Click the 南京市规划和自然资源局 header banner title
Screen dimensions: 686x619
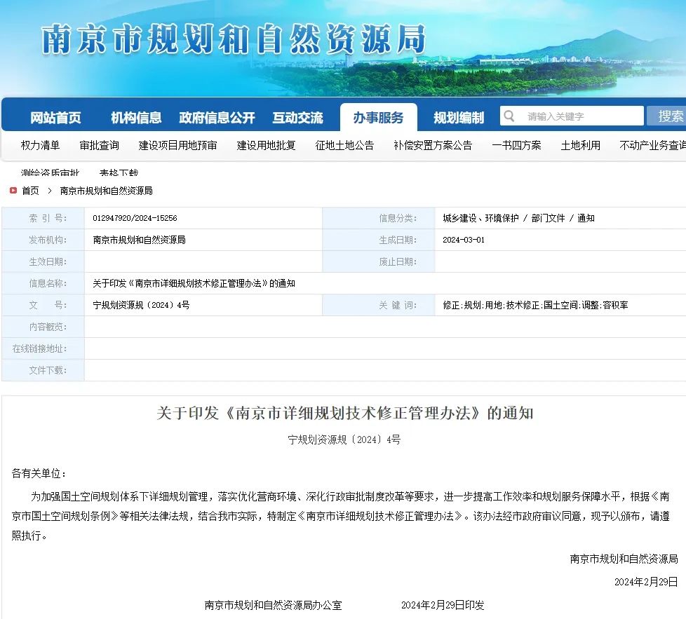234,39
